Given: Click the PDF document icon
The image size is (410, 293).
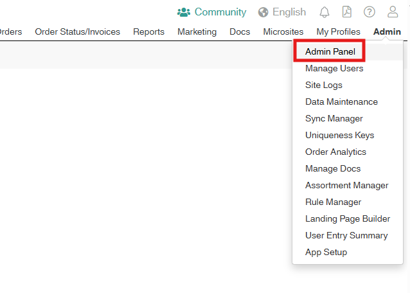Looking at the screenshot, I should [347, 12].
